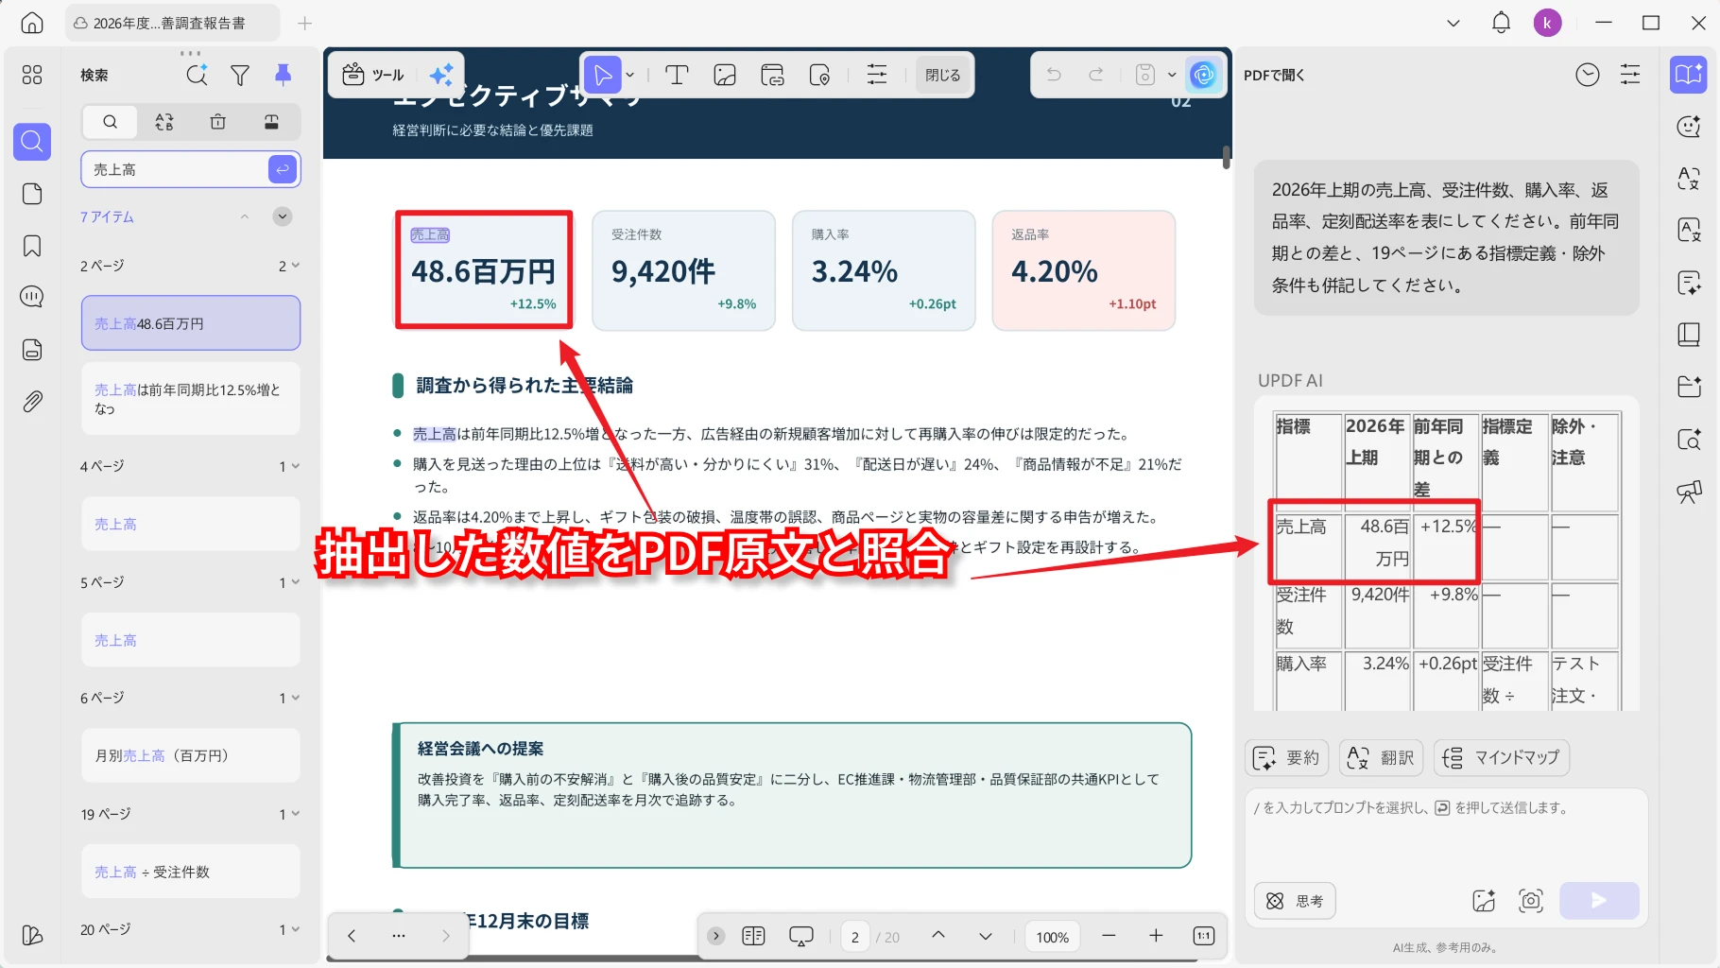Image resolution: width=1720 pixels, height=968 pixels.
Task: Select the image insert tool
Action: [x=725, y=75]
